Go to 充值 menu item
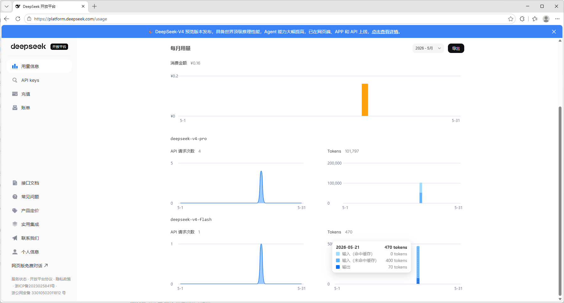Viewport: 564px width, 303px height. click(39, 94)
